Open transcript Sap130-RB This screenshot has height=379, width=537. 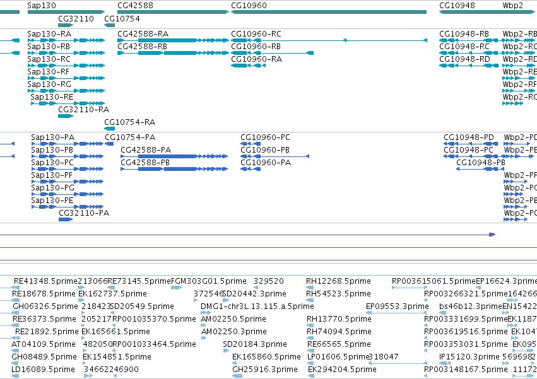click(49, 47)
